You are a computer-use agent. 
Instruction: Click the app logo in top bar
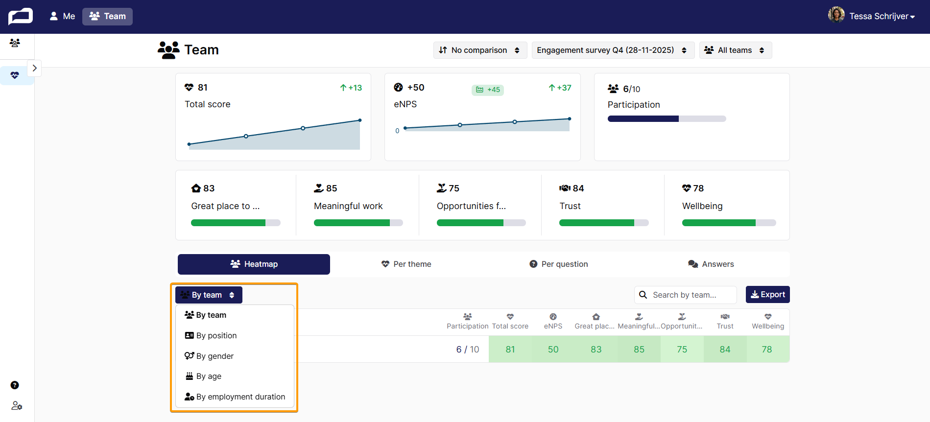[x=21, y=16]
